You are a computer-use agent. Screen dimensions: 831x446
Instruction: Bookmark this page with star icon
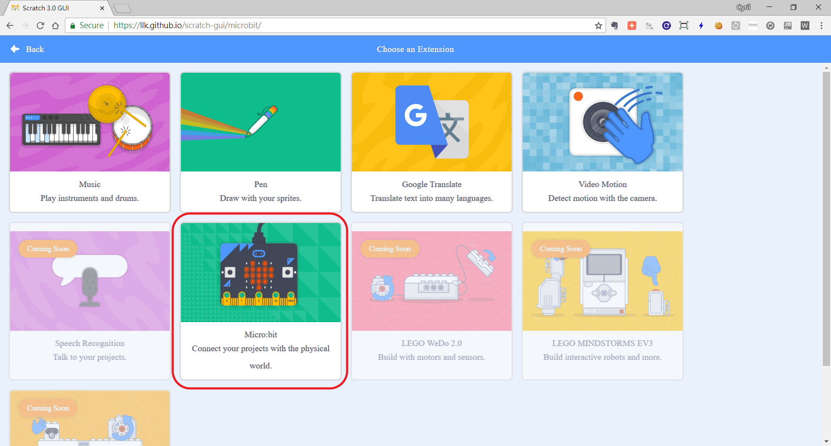pos(599,26)
